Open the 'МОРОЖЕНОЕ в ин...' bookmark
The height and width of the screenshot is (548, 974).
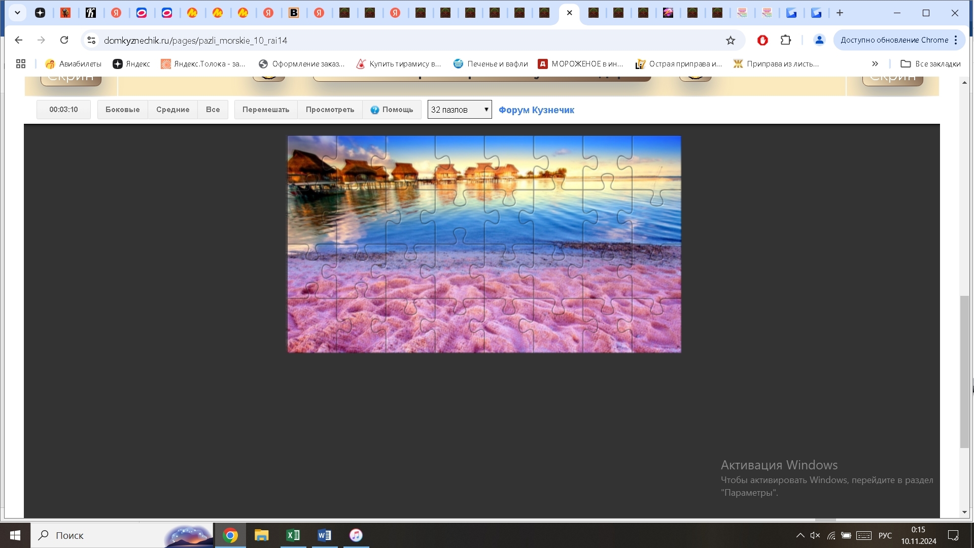click(x=580, y=64)
